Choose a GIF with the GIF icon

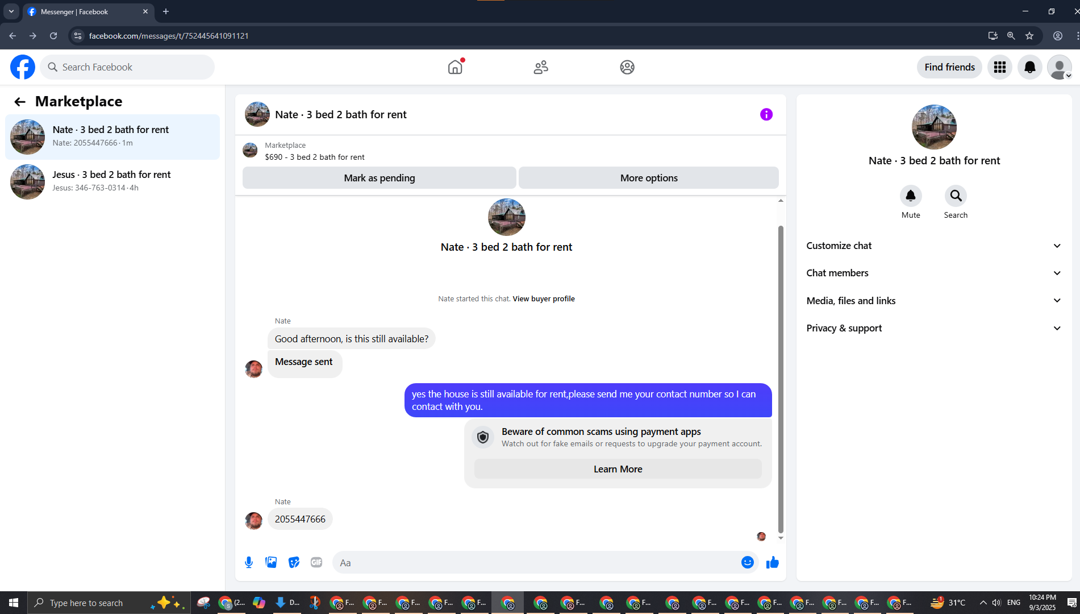pos(316,562)
